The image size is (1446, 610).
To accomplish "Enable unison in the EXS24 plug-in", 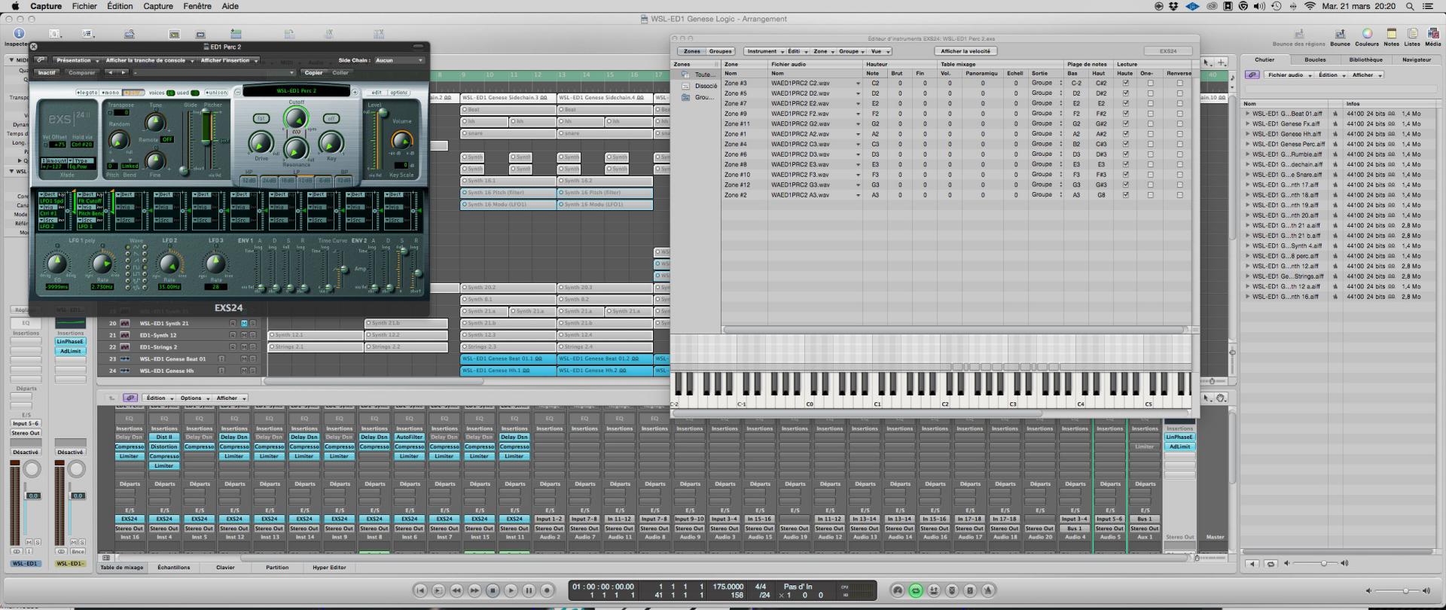I will 216,93.
